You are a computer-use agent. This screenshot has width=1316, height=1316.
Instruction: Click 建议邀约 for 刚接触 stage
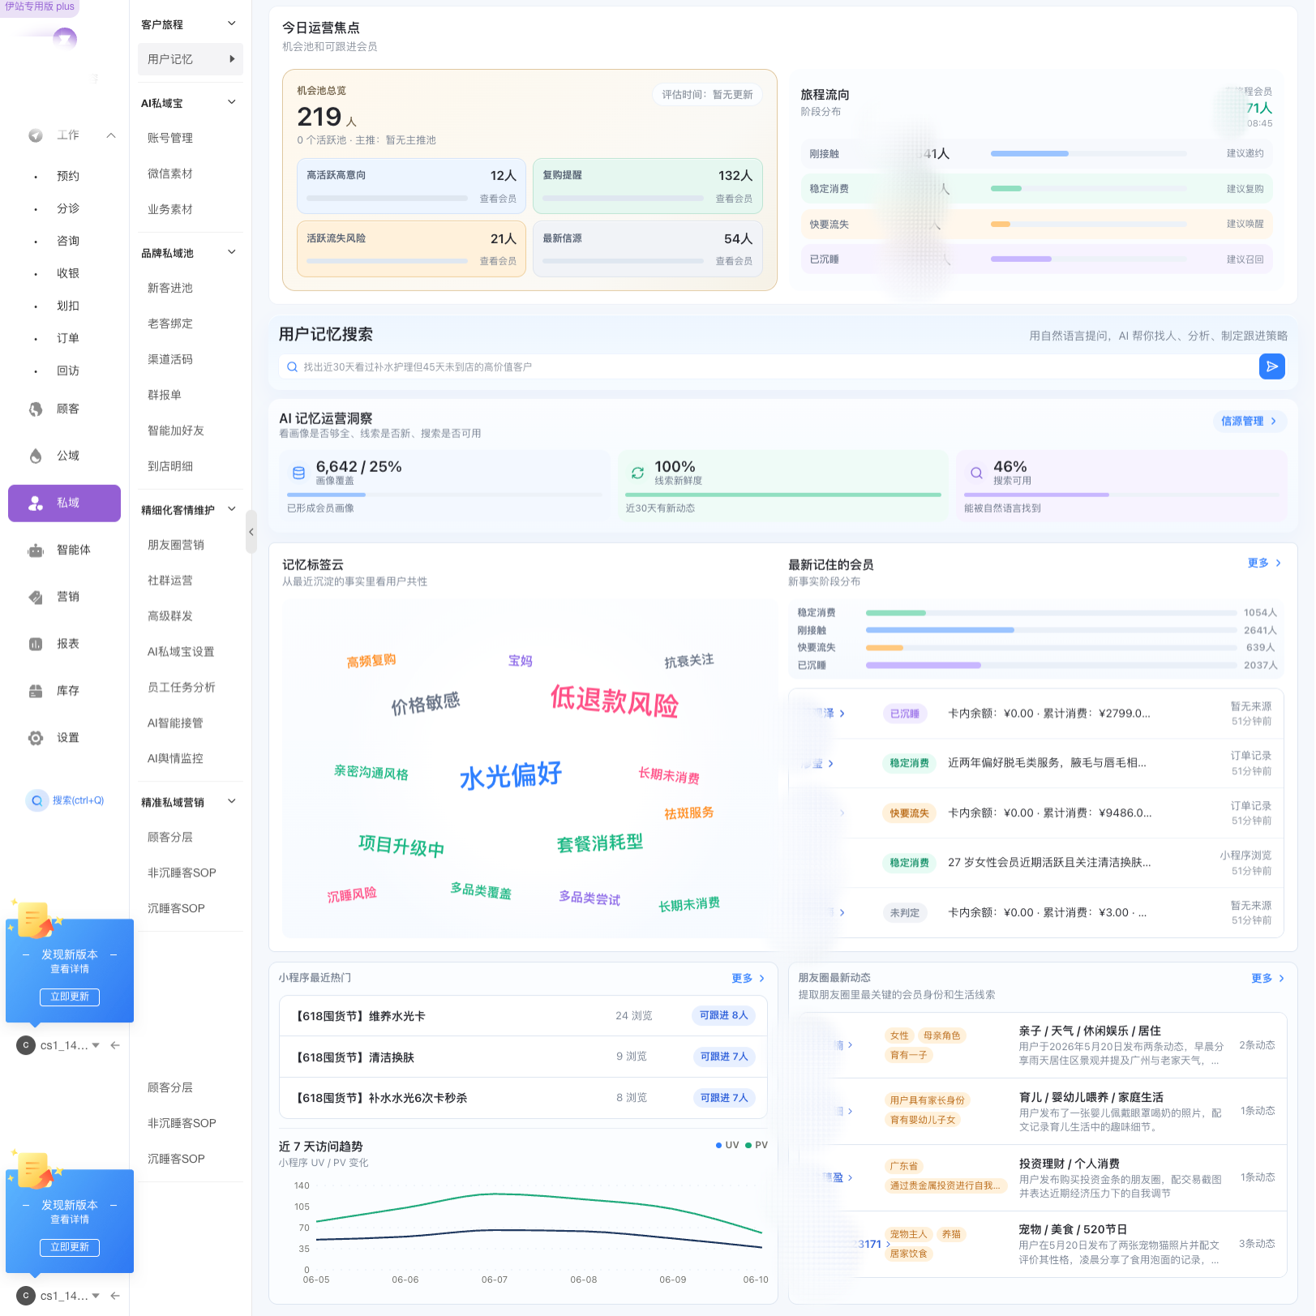[1245, 153]
